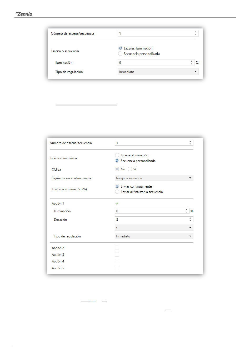Open the Duración unit dropdown showing 's'
250x363 pixels.
click(154, 228)
